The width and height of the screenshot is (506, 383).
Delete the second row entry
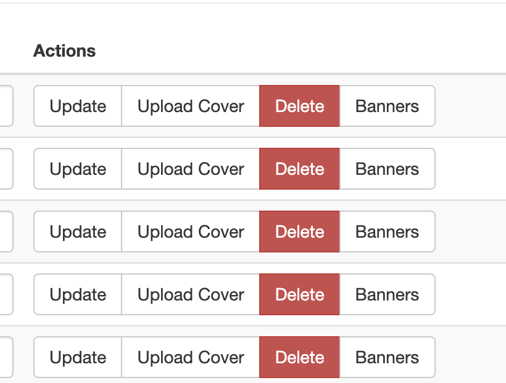[x=299, y=169]
